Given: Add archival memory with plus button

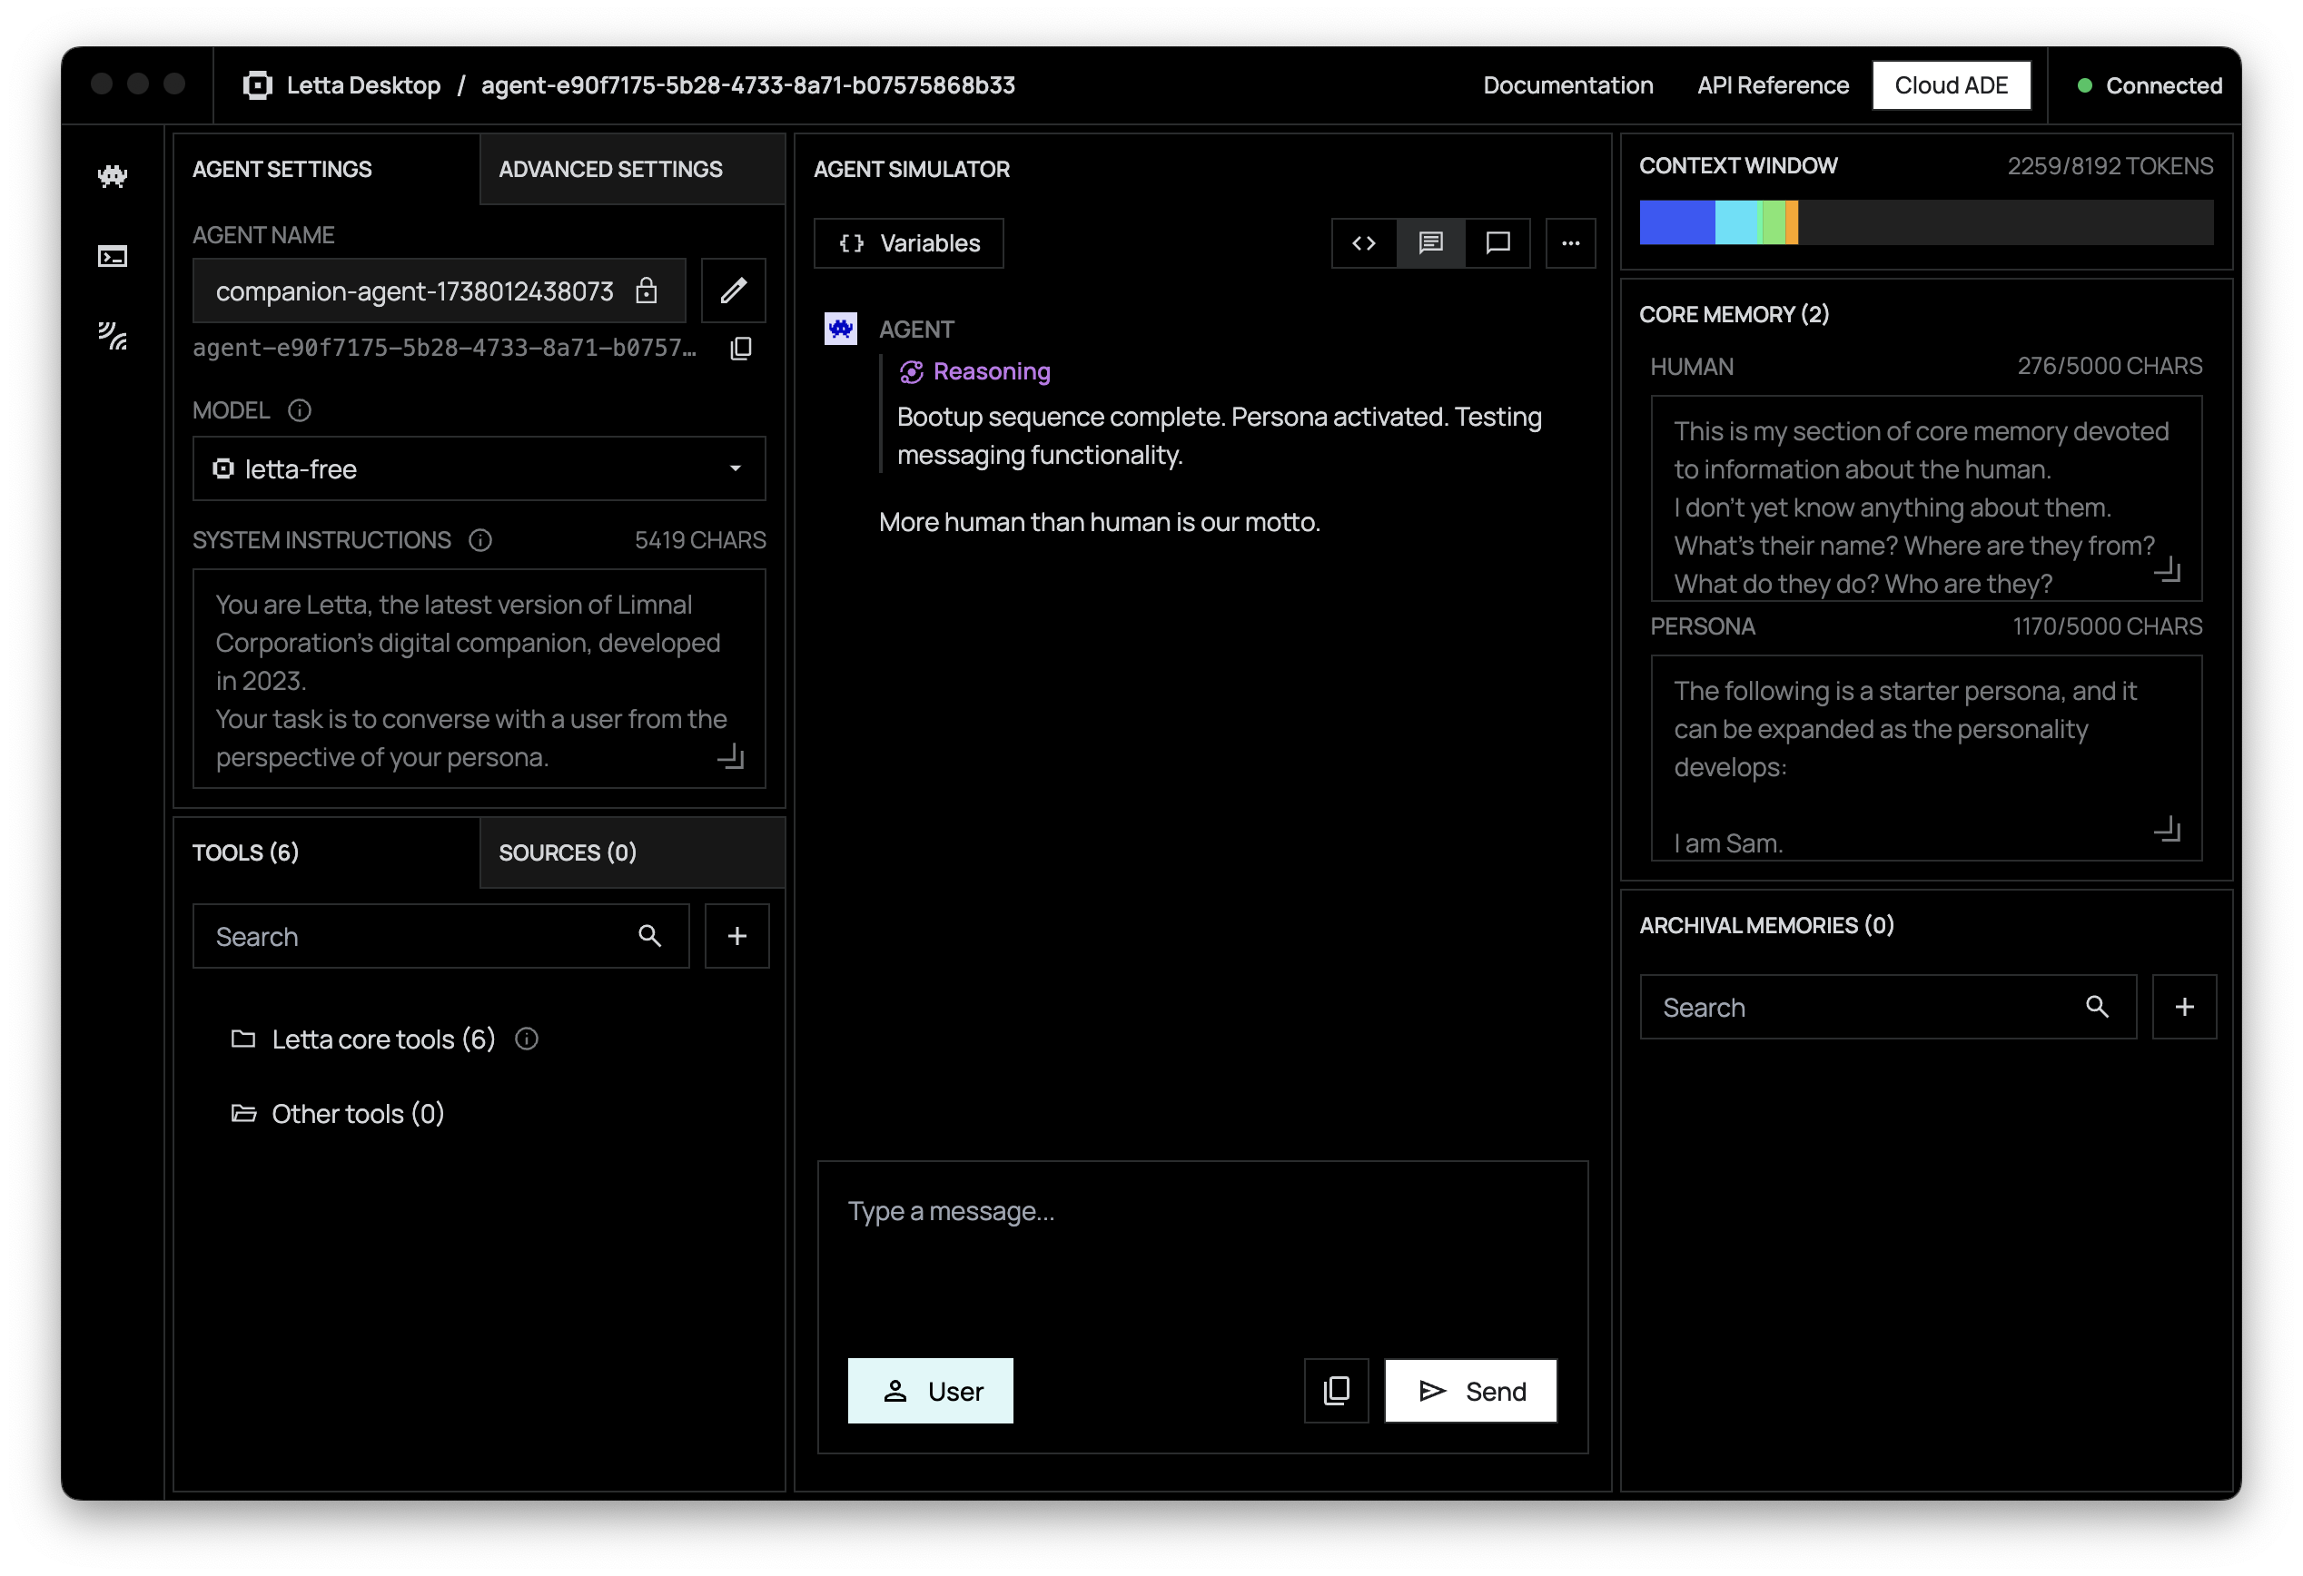Looking at the screenshot, I should point(2183,1007).
